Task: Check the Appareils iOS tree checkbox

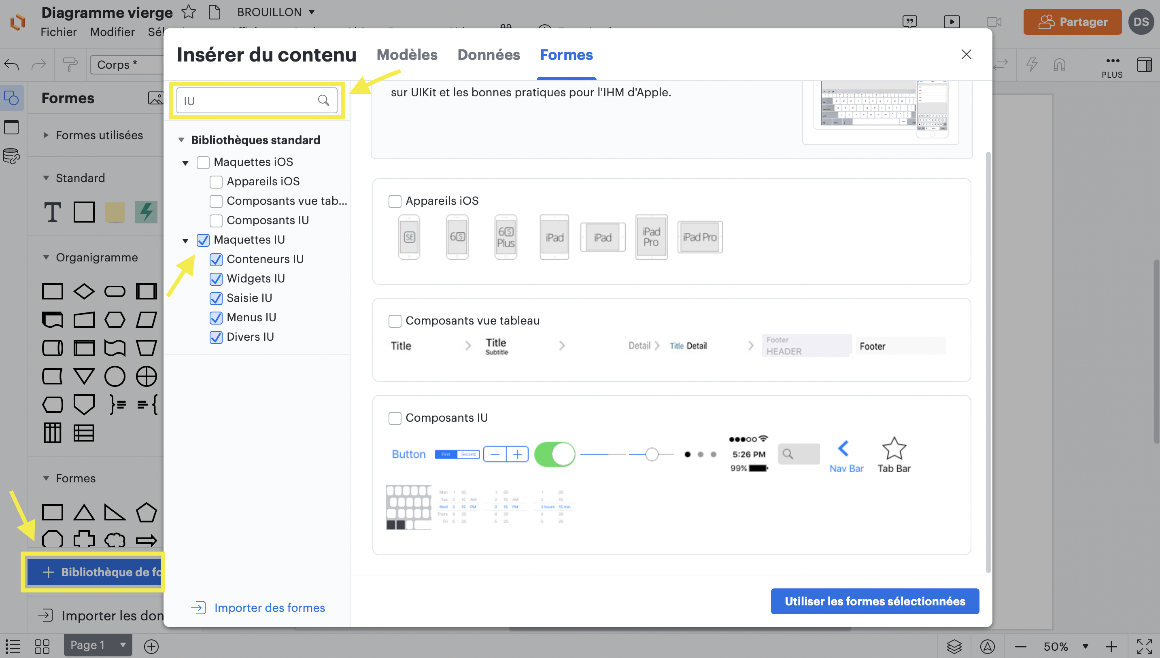Action: click(x=216, y=182)
